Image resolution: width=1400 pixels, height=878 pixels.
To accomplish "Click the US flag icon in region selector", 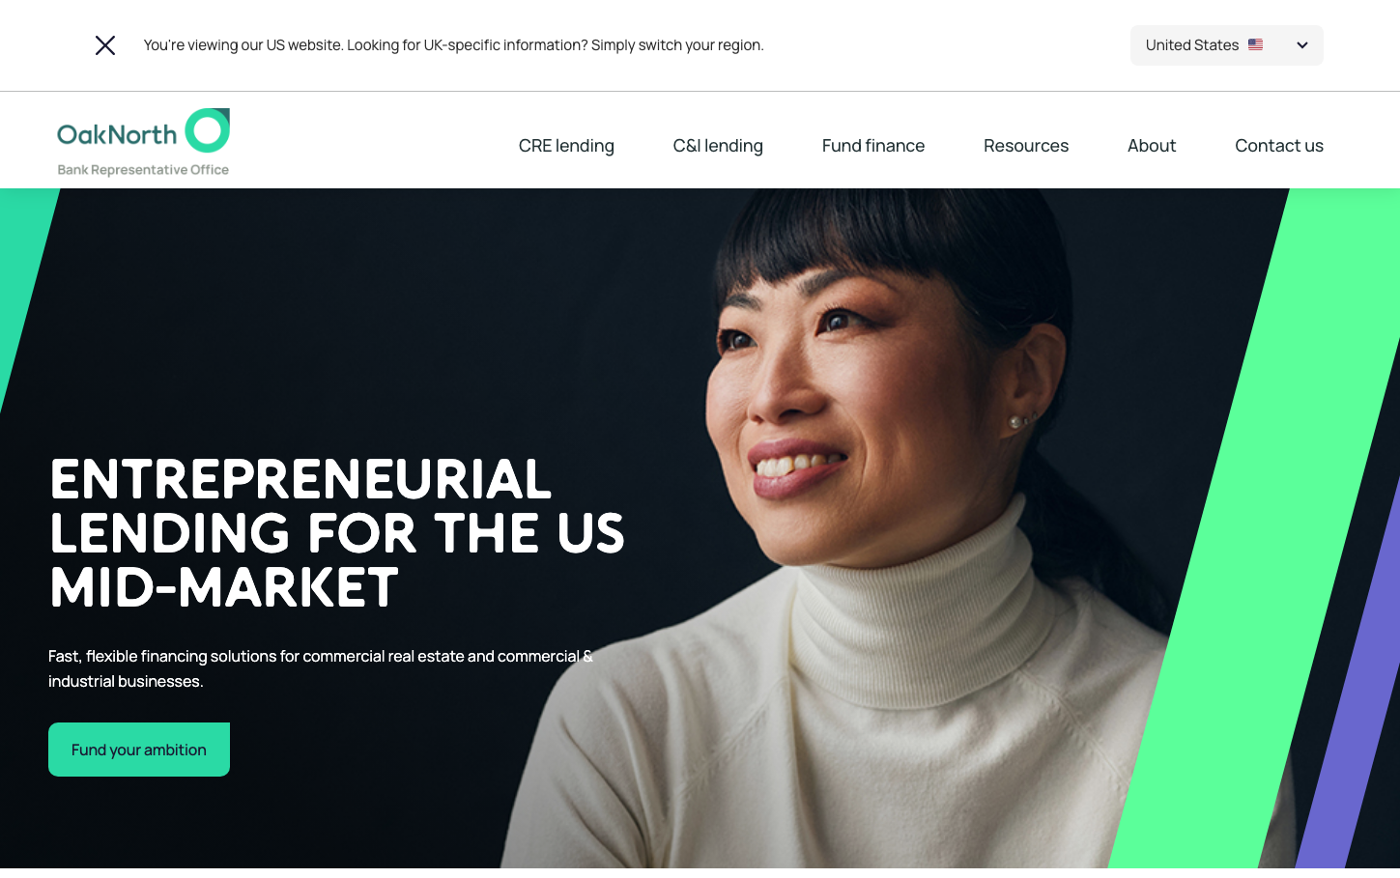I will tap(1256, 44).
